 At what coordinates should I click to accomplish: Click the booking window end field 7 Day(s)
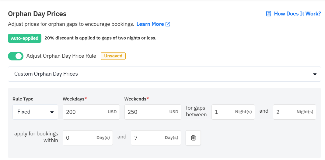coord(156,138)
